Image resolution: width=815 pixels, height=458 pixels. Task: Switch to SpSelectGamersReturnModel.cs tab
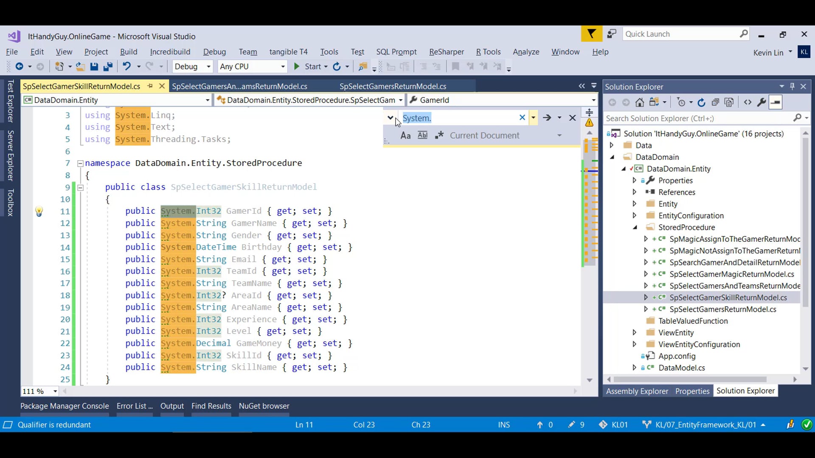(x=393, y=87)
